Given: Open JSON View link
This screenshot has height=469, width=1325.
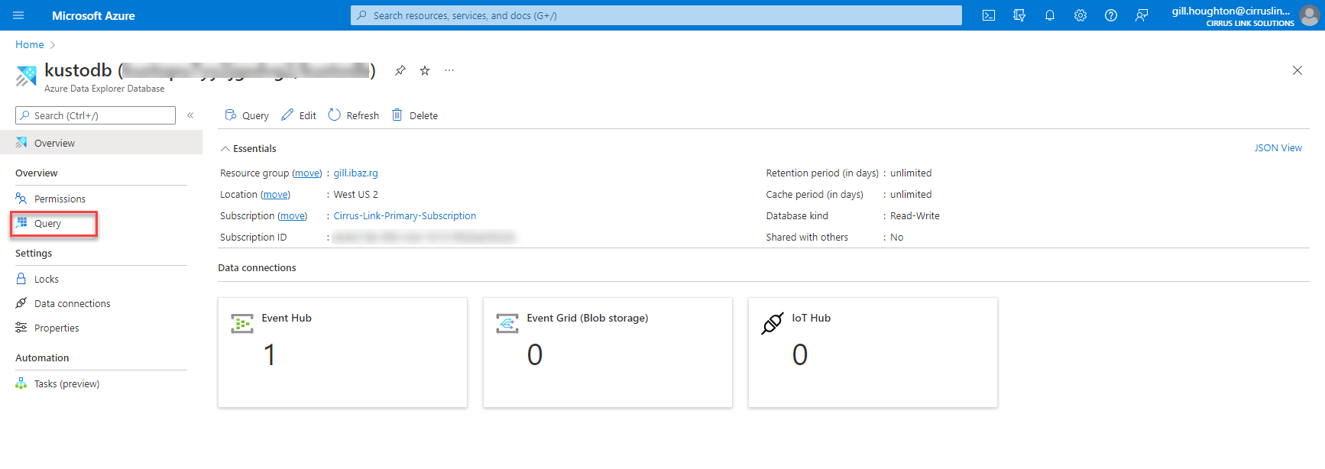Looking at the screenshot, I should tap(1278, 148).
